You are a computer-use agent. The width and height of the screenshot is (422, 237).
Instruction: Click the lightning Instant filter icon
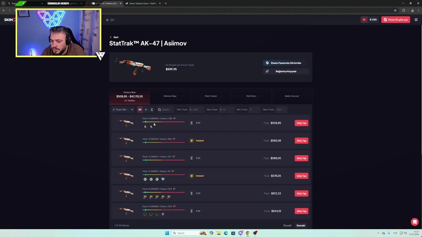[x=146, y=110]
